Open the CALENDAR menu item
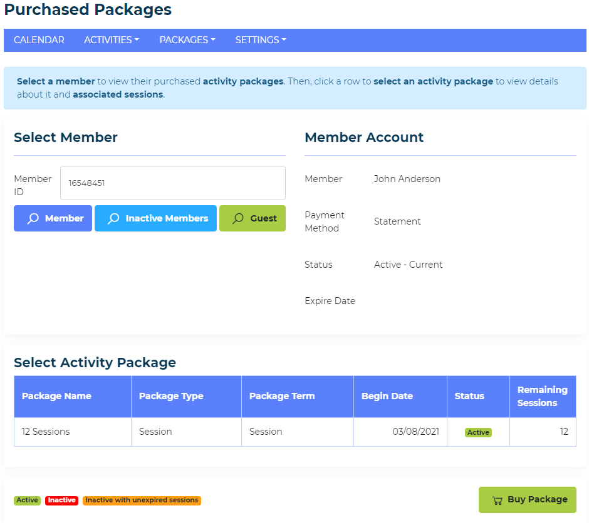Screen dimensions: 589x523 [39, 40]
